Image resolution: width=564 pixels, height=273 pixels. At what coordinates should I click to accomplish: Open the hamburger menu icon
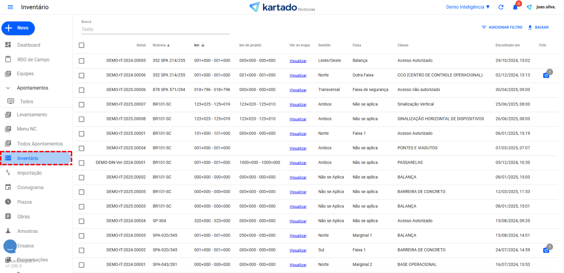click(x=10, y=7)
